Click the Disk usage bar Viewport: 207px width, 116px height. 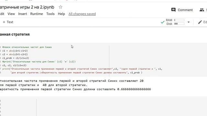pos(179,24)
